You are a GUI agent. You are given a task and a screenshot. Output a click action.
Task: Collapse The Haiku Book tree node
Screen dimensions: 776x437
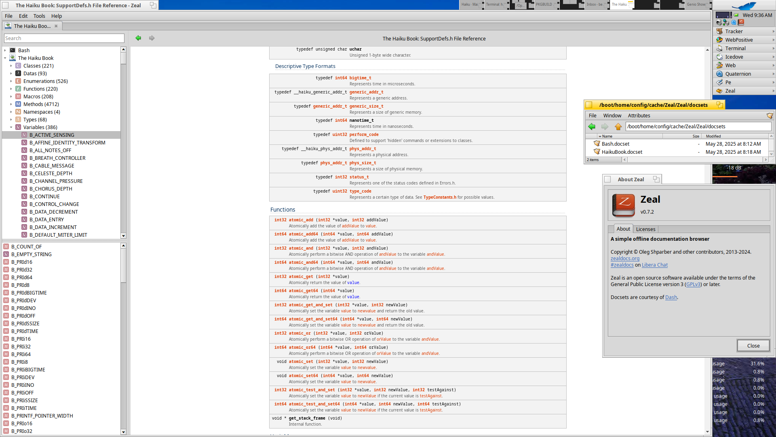point(5,58)
